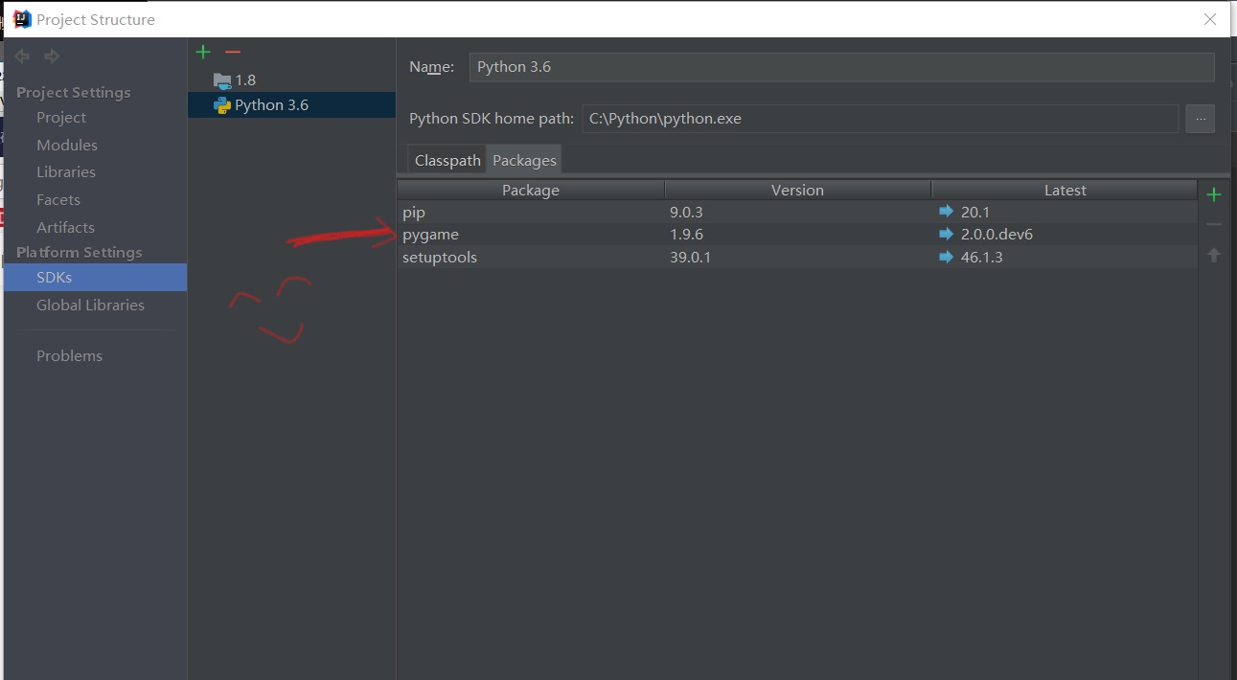
Task: Click the blue upgrade arrow next to pip 20.1
Action: pyautogui.click(x=946, y=212)
